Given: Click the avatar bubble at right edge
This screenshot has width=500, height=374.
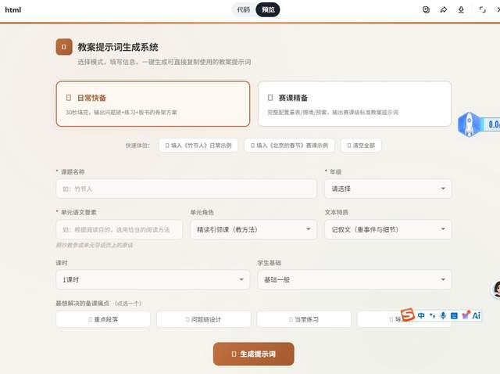Looking at the screenshot, I should tap(496, 289).
